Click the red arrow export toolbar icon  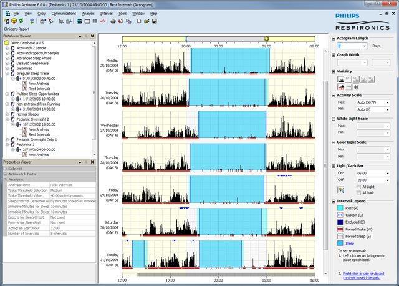(120, 21)
